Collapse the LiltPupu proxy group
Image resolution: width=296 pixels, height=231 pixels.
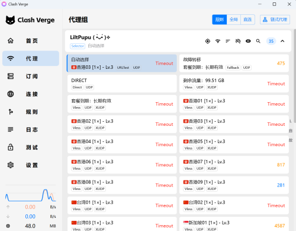(x=282, y=41)
